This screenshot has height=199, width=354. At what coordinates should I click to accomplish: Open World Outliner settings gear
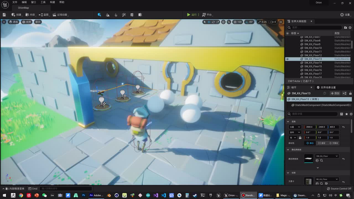click(350, 28)
